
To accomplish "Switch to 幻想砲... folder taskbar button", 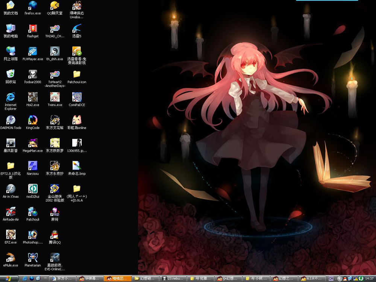I will (146, 279).
